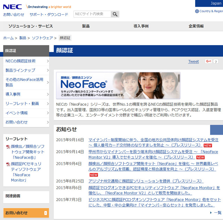Click the date 2015年8月25日
The width and height of the screenshot is (223, 220).
click(x=70, y=181)
